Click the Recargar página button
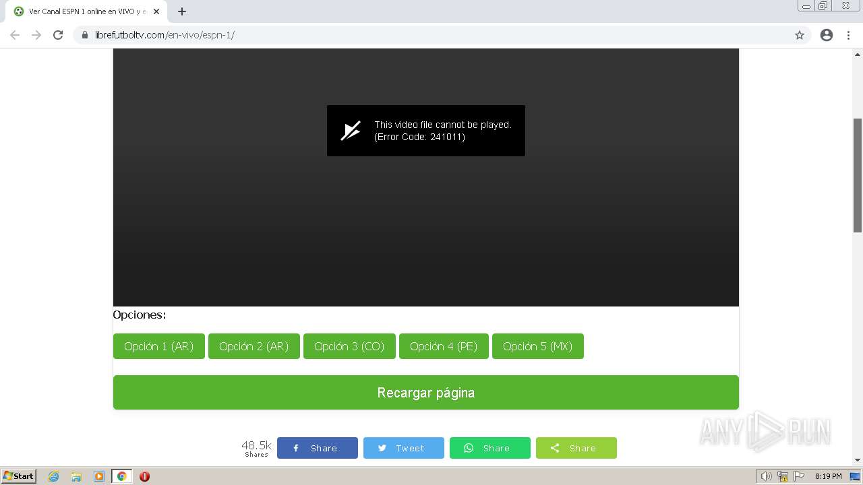This screenshot has width=863, height=485. 426,393
